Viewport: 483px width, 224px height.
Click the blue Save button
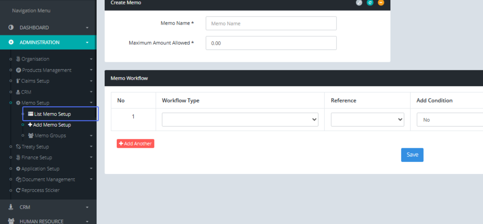(412, 155)
